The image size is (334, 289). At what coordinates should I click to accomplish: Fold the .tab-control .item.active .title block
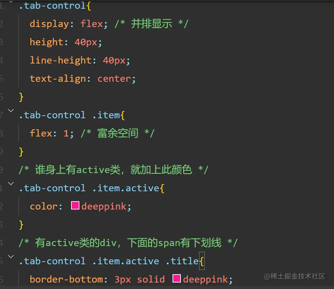pos(11,256)
